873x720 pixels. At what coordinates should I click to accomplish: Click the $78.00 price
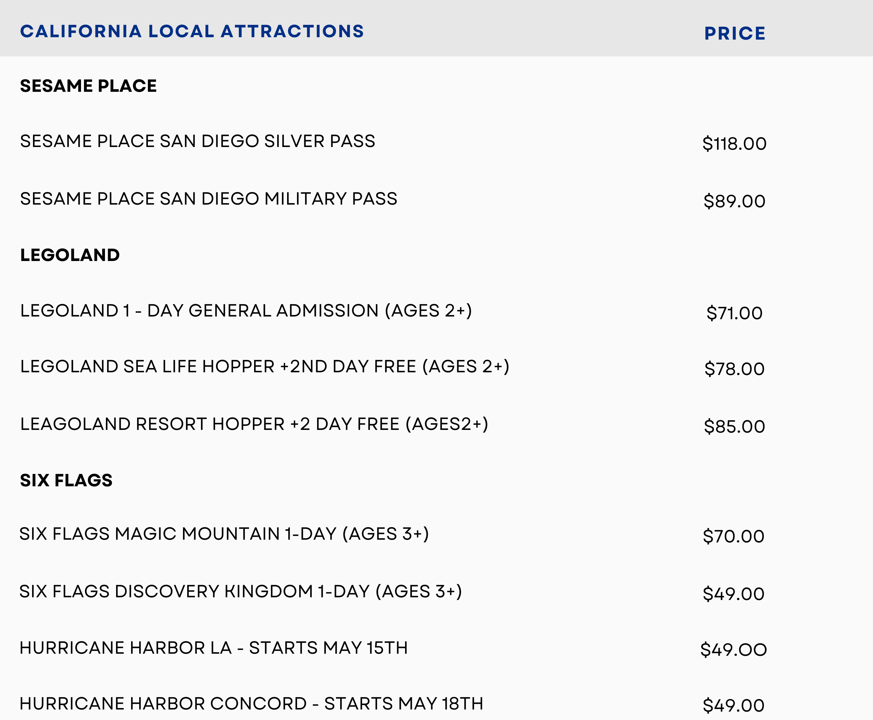tap(734, 369)
